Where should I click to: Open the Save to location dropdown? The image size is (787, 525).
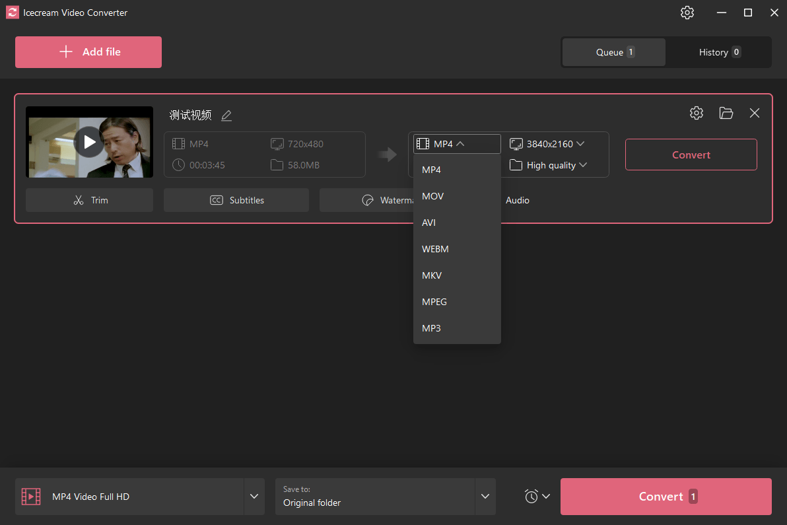[x=485, y=496]
